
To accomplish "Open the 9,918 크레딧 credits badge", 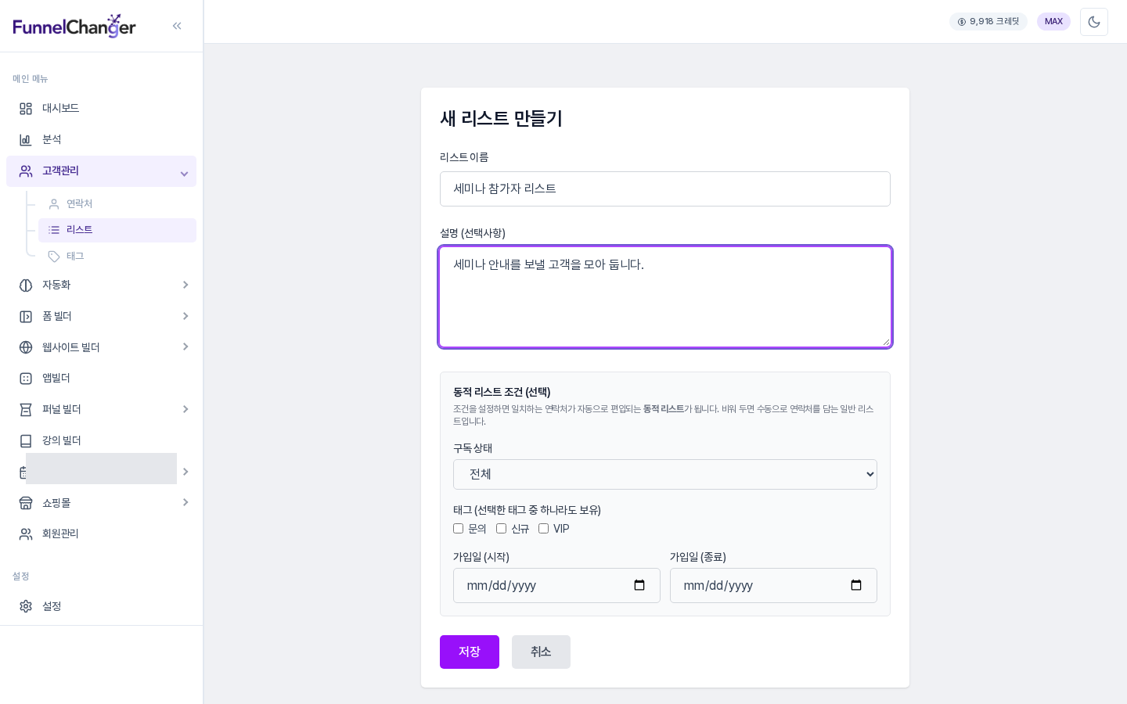I will click(x=988, y=22).
